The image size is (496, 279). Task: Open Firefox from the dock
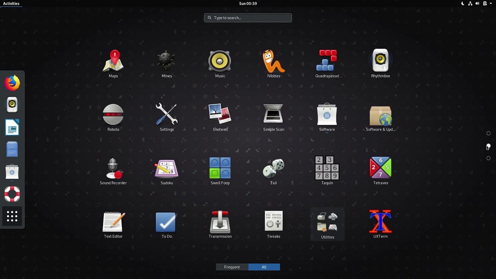click(x=12, y=83)
